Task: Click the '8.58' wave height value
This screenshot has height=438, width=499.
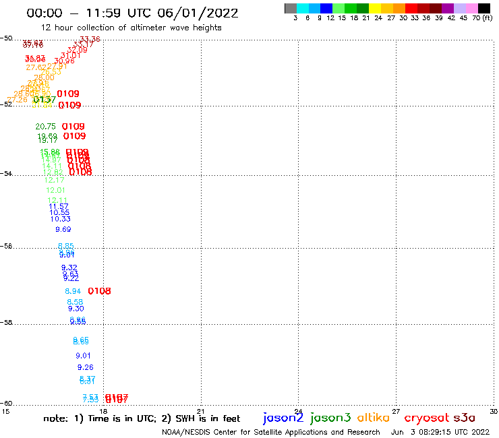Action: click(x=75, y=302)
